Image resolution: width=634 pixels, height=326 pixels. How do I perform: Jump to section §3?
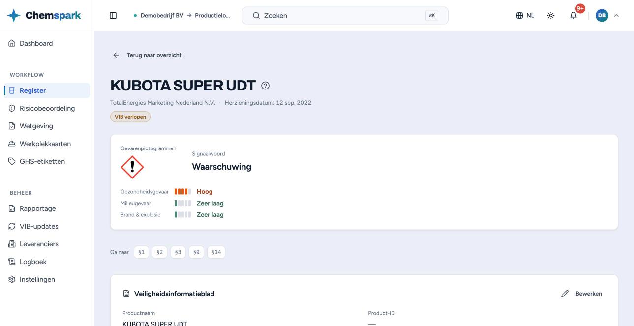[x=178, y=252]
